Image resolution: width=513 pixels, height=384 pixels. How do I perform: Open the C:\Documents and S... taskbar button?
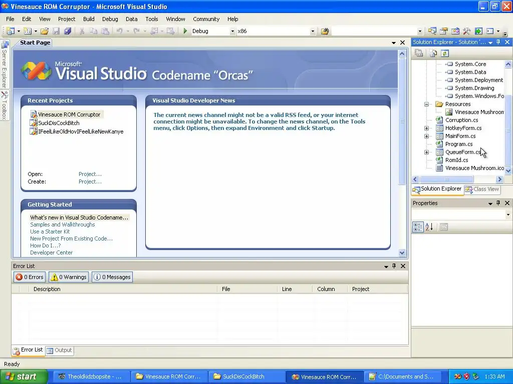click(402, 376)
